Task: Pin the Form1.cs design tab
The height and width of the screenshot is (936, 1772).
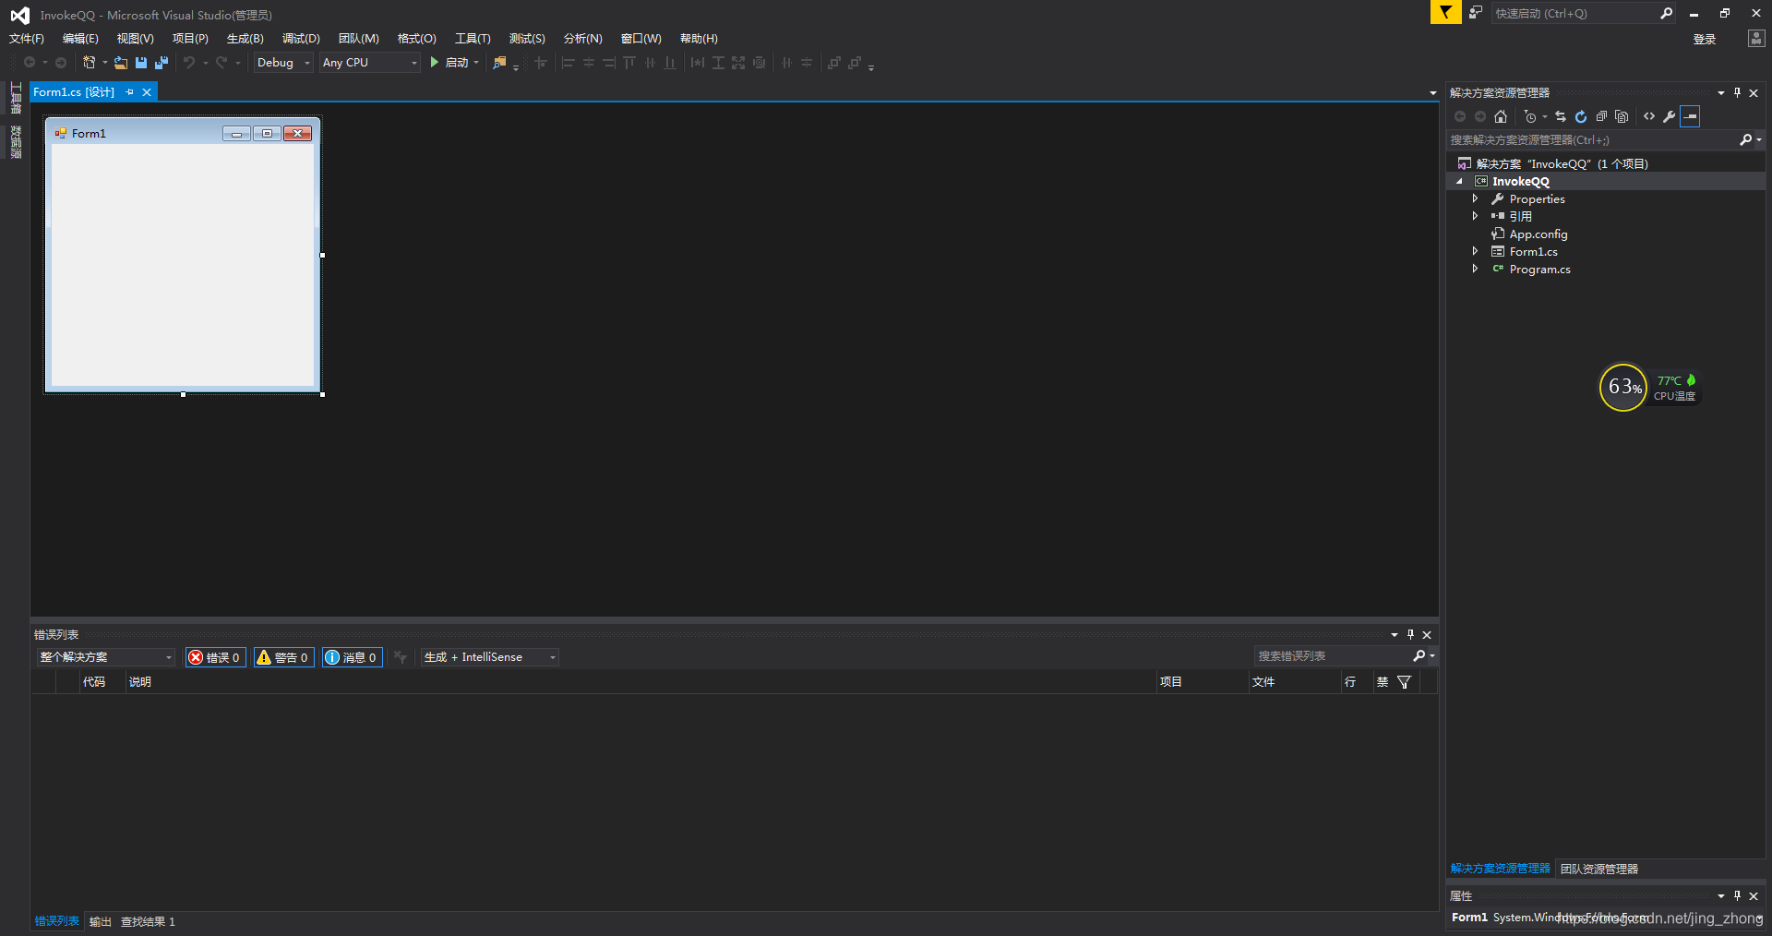Action: point(130,92)
